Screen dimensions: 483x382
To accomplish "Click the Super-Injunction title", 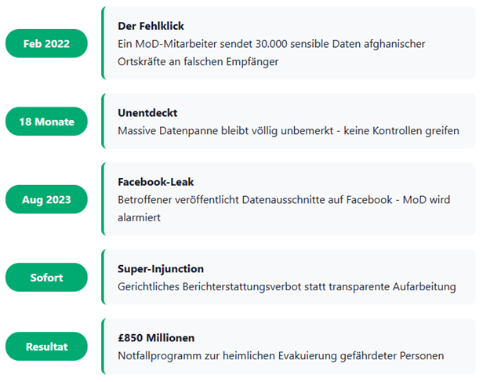I will pyautogui.click(x=161, y=268).
